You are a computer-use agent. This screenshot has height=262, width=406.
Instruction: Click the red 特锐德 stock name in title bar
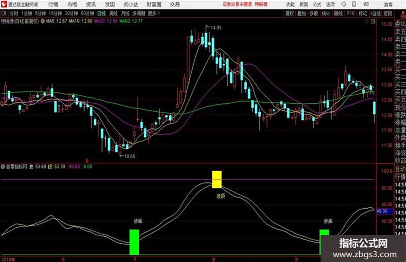(261, 4)
